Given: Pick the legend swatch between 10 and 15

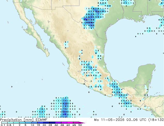Looking at the screenshot, I should 34,123.
